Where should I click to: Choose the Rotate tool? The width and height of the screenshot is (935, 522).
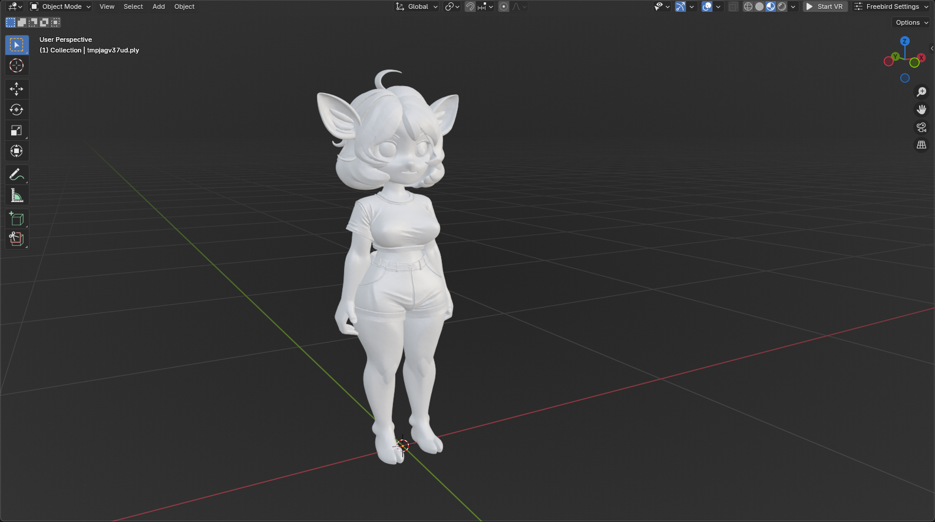(x=16, y=110)
